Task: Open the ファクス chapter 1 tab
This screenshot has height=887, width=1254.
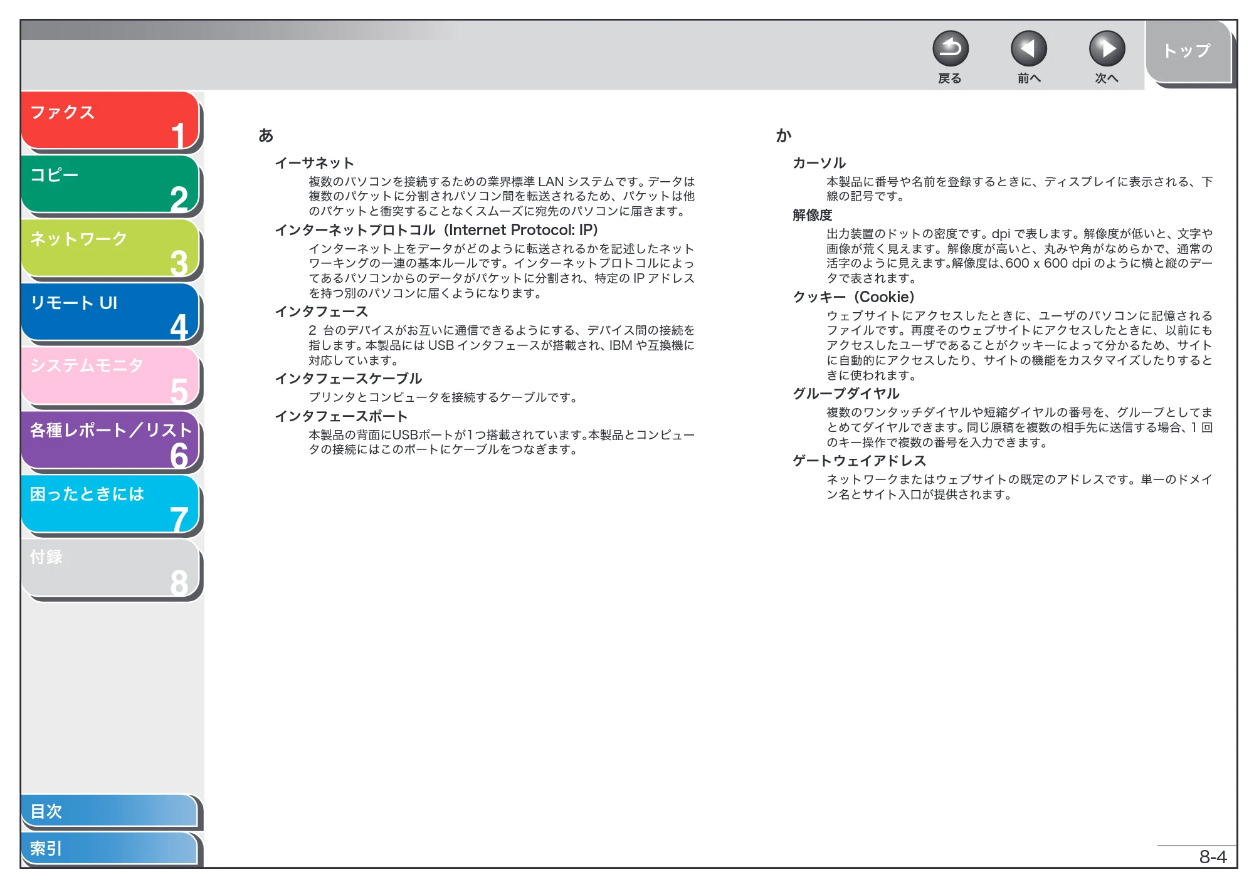Action: [110, 120]
